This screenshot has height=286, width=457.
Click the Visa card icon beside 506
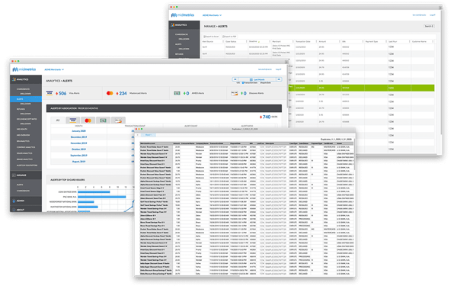click(50, 93)
